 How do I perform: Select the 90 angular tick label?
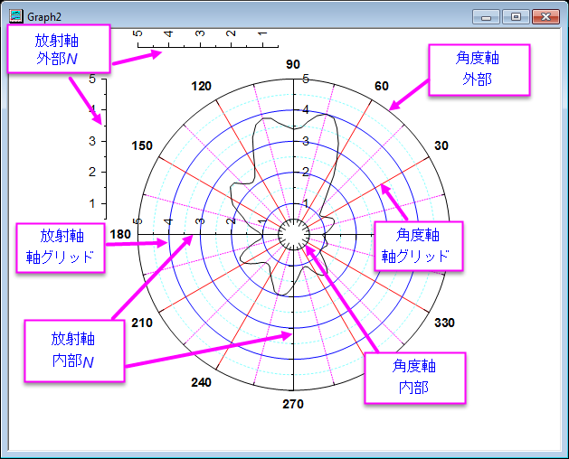(293, 64)
